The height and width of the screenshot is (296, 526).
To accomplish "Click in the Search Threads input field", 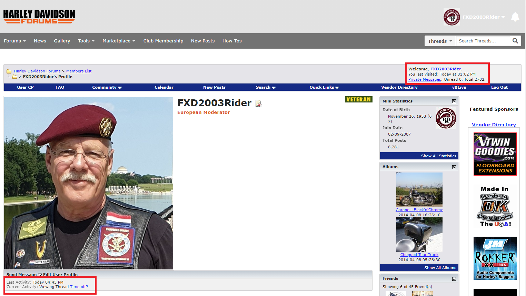I will click(483, 41).
